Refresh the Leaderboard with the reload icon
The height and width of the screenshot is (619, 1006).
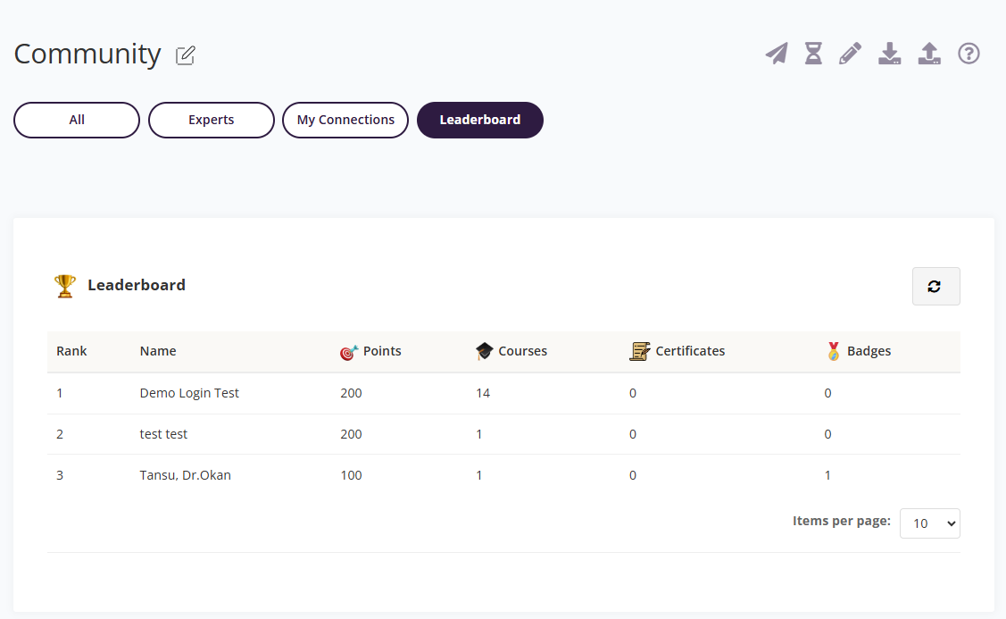[935, 286]
